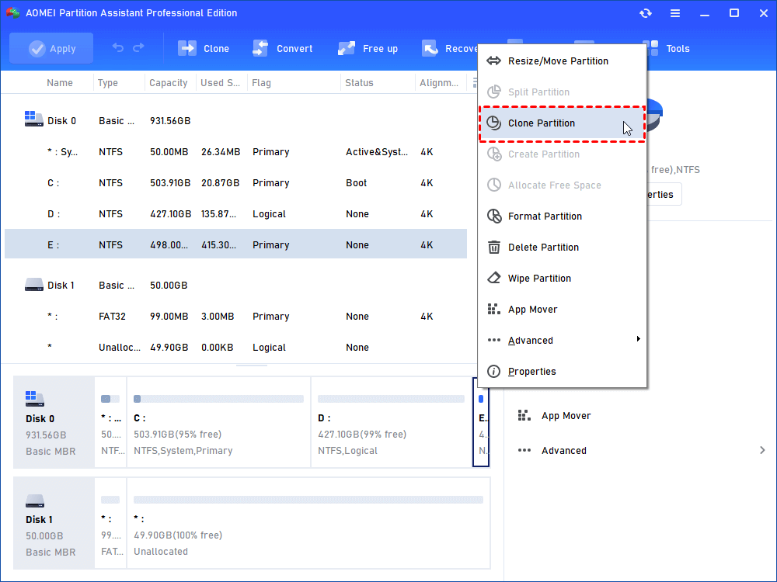Click the Advanced three-dots icon in menu

493,340
